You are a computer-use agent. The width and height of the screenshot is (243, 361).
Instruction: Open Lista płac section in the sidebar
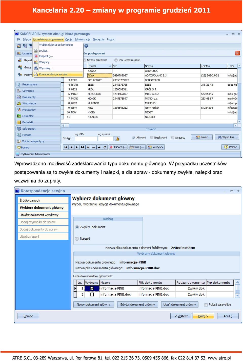[38, 116]
